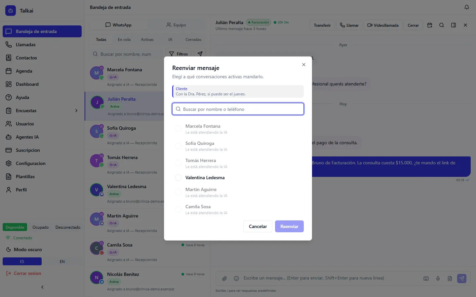Select the Martín Aguirre radio in dialog

[x=178, y=192]
